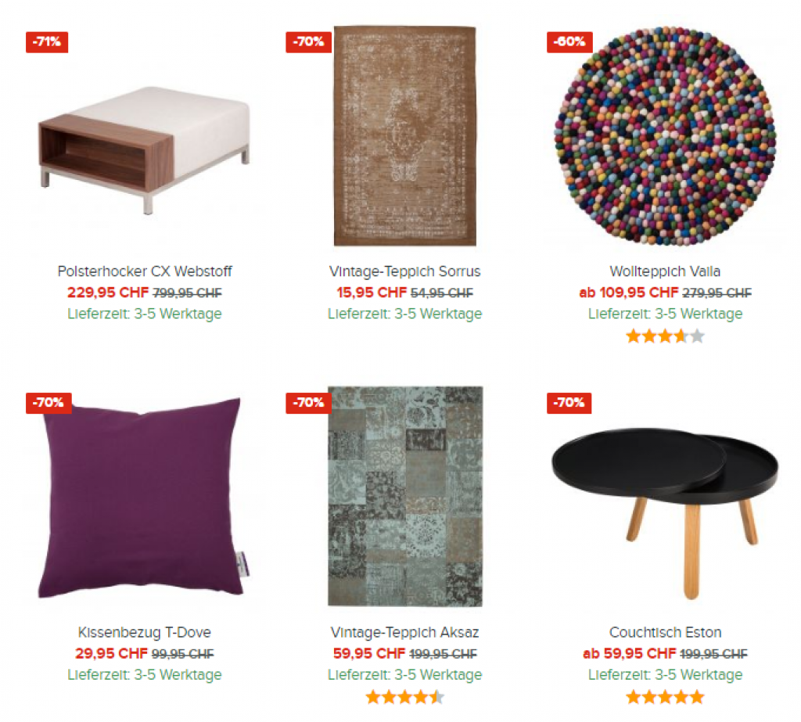801x722 pixels.
Task: Click the Polsterhocker CX Webstoff title link
Action: click(145, 271)
